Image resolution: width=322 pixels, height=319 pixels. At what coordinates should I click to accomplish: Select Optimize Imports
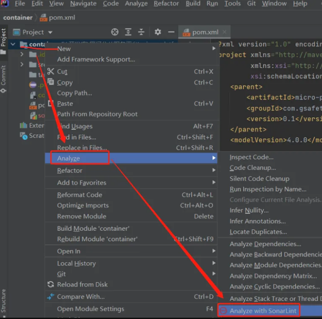(83, 205)
